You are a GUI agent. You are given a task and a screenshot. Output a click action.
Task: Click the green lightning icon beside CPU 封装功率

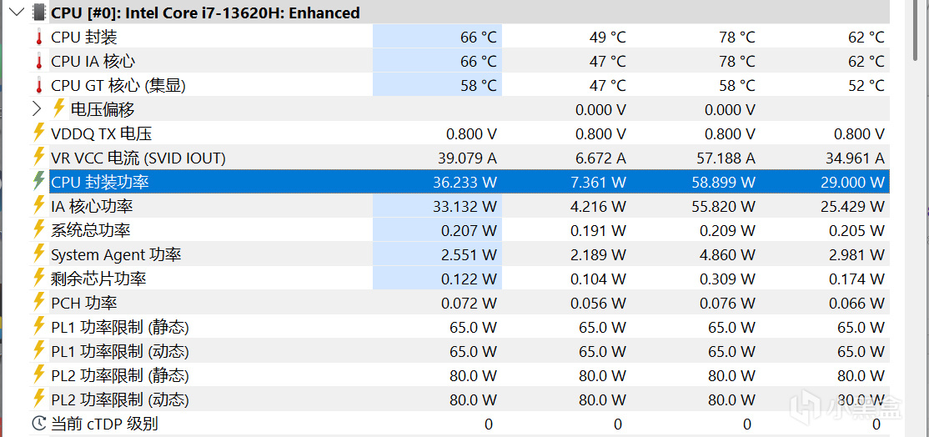click(x=39, y=181)
